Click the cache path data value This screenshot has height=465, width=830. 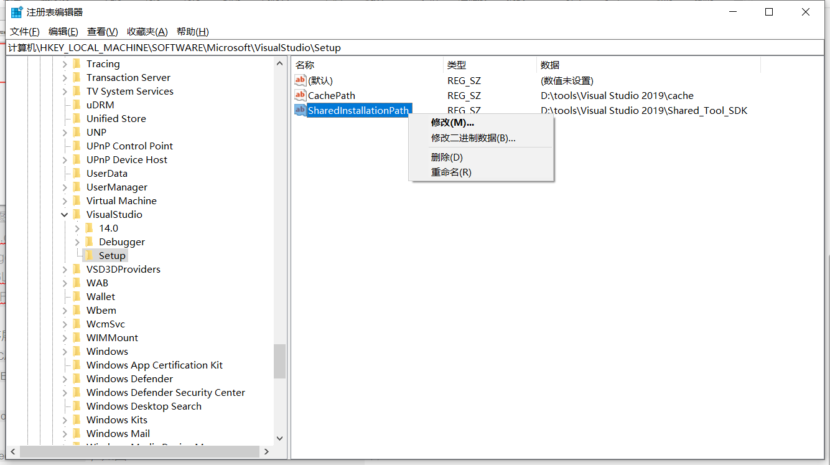[x=617, y=95]
